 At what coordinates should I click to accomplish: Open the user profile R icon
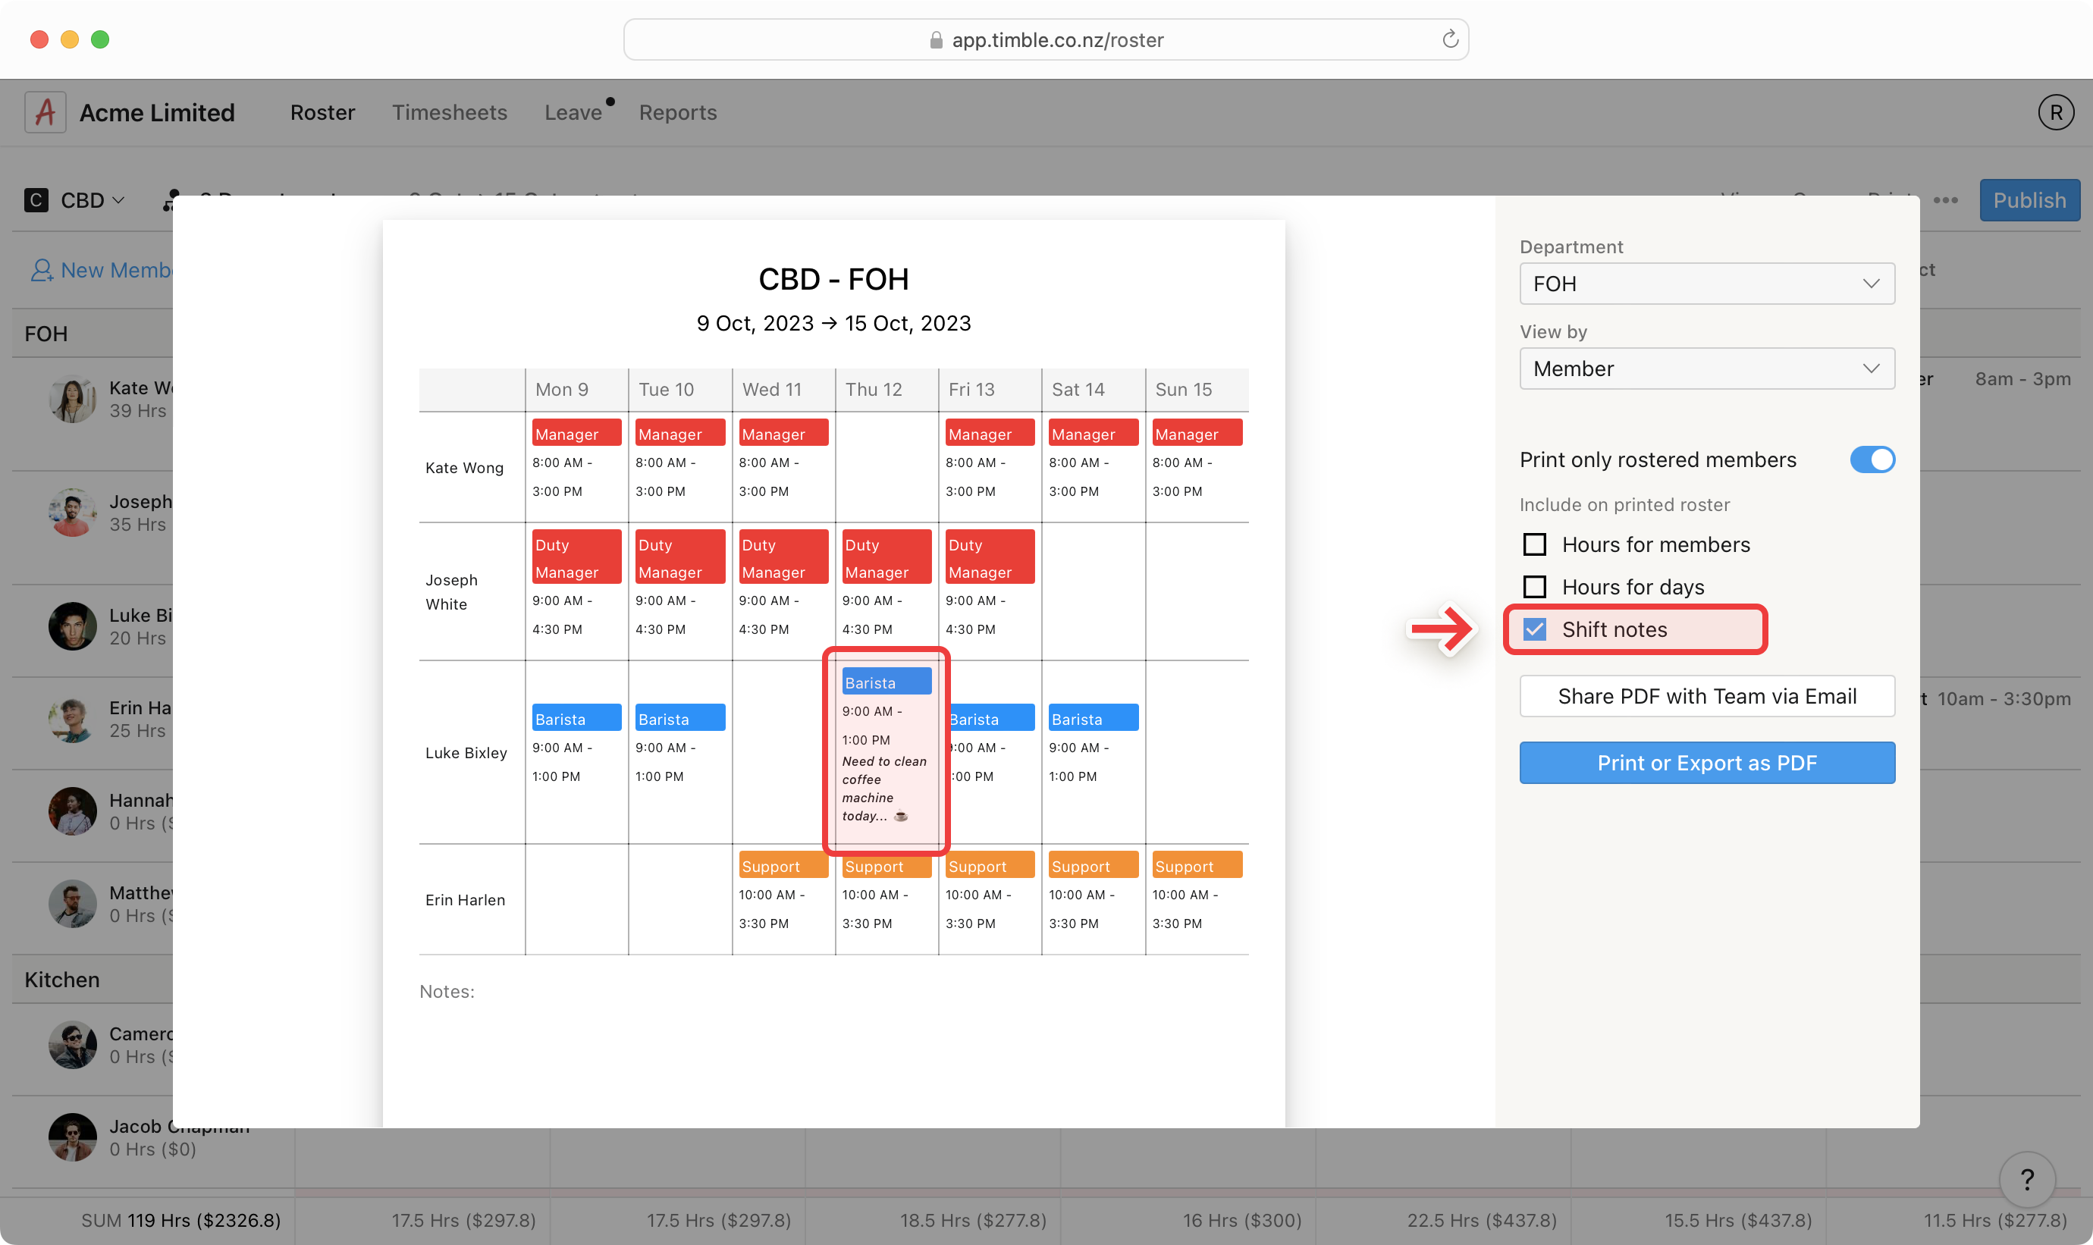(2055, 112)
